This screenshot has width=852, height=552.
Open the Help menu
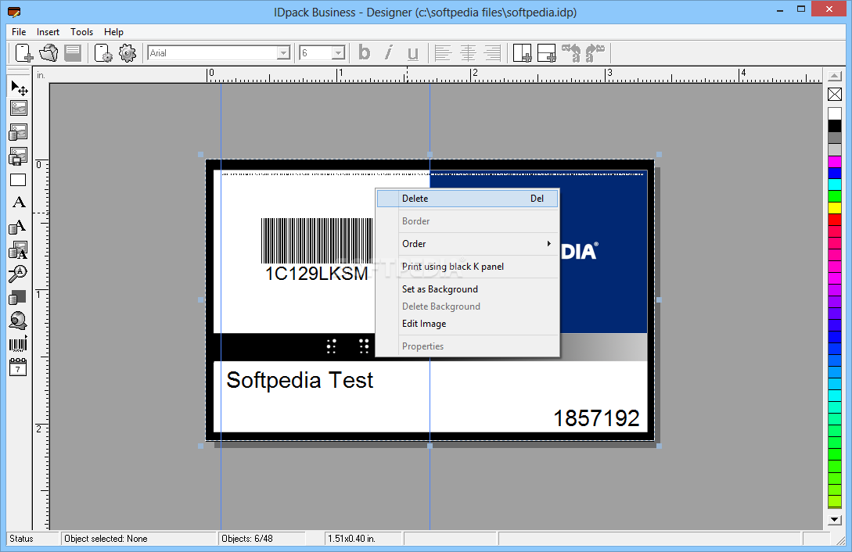click(x=113, y=32)
